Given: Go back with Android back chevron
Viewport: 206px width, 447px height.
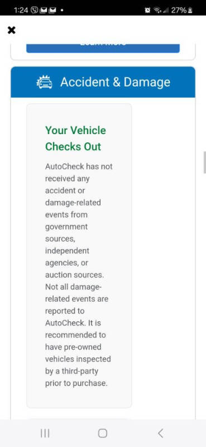Looking at the screenshot, I should click(161, 434).
